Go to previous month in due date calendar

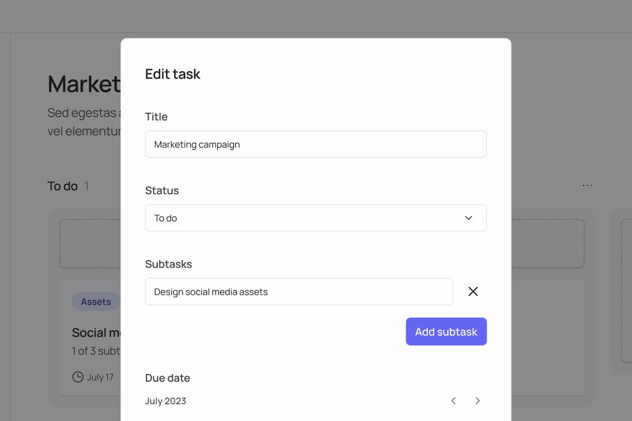[453, 400]
